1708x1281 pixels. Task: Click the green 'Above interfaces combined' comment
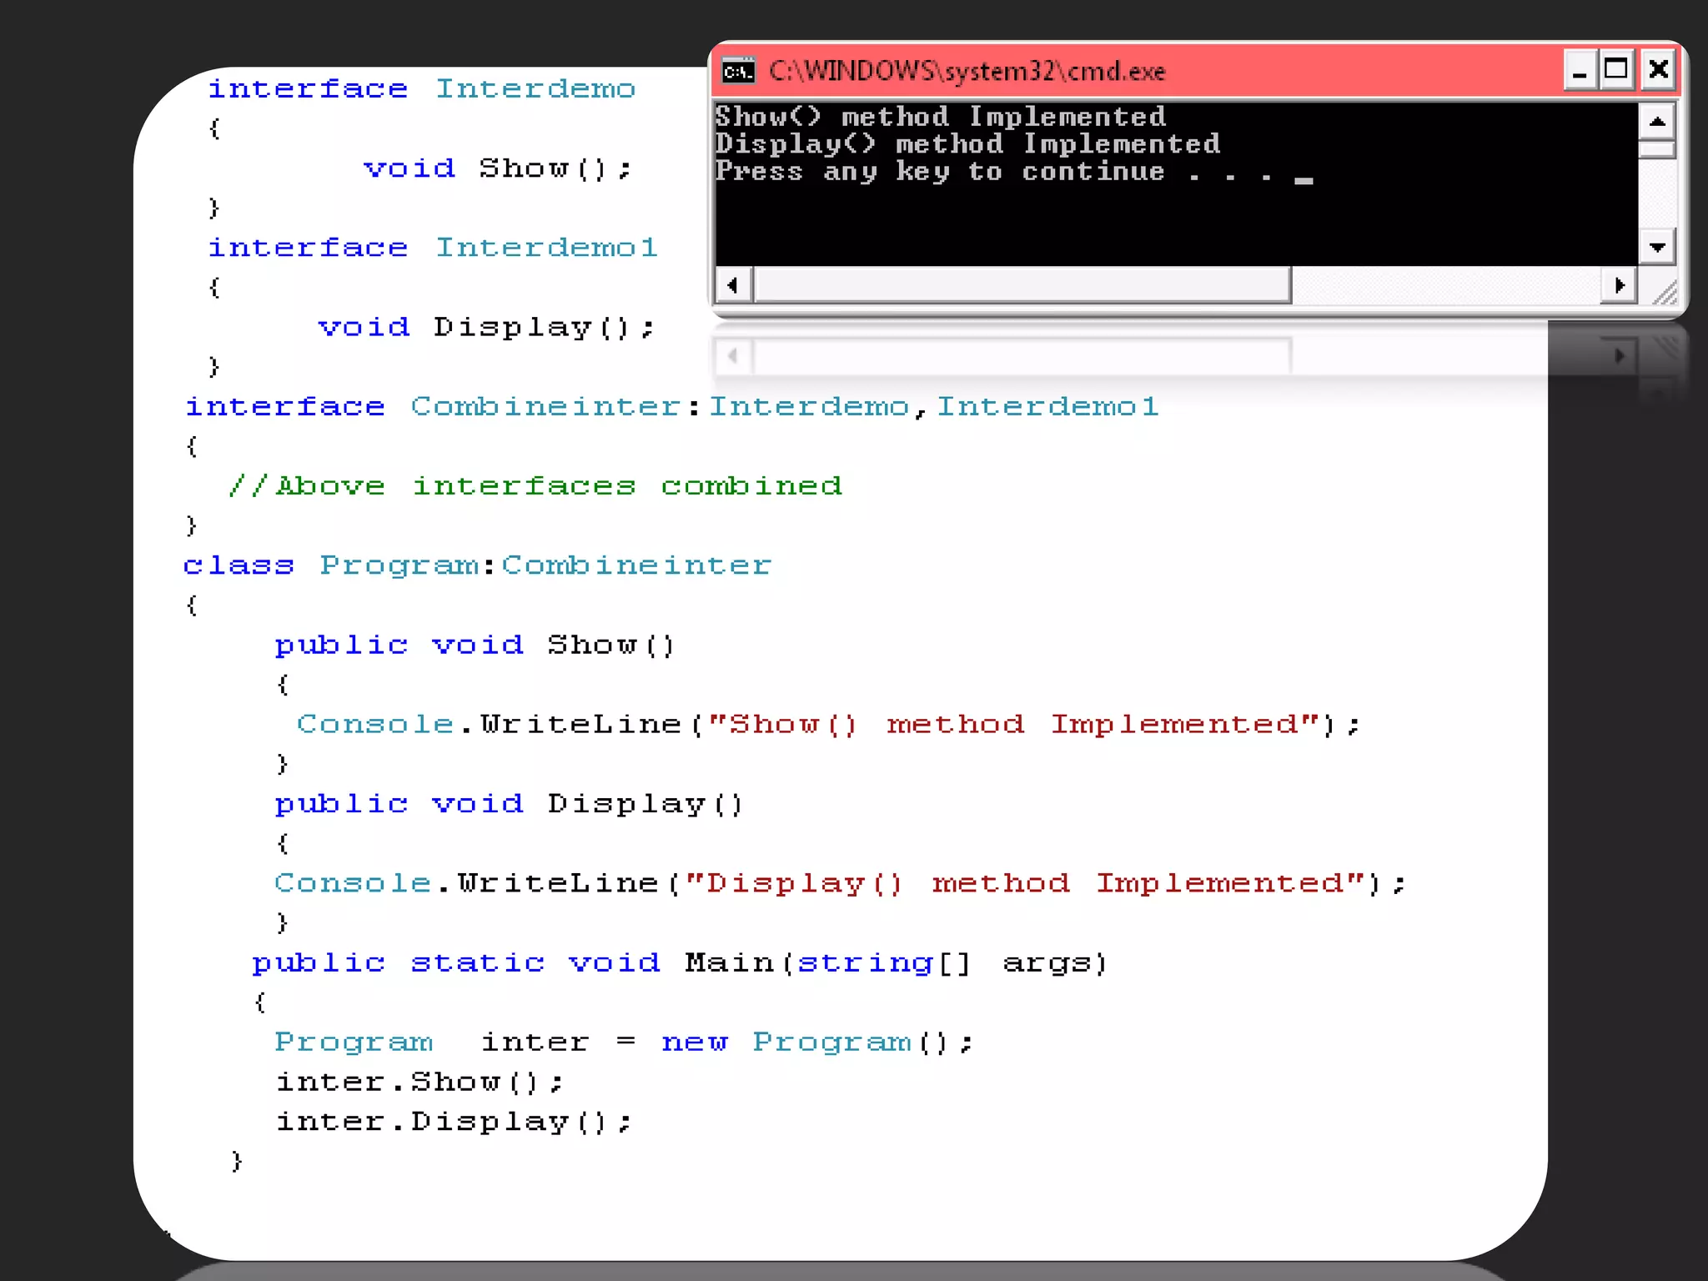(x=535, y=486)
